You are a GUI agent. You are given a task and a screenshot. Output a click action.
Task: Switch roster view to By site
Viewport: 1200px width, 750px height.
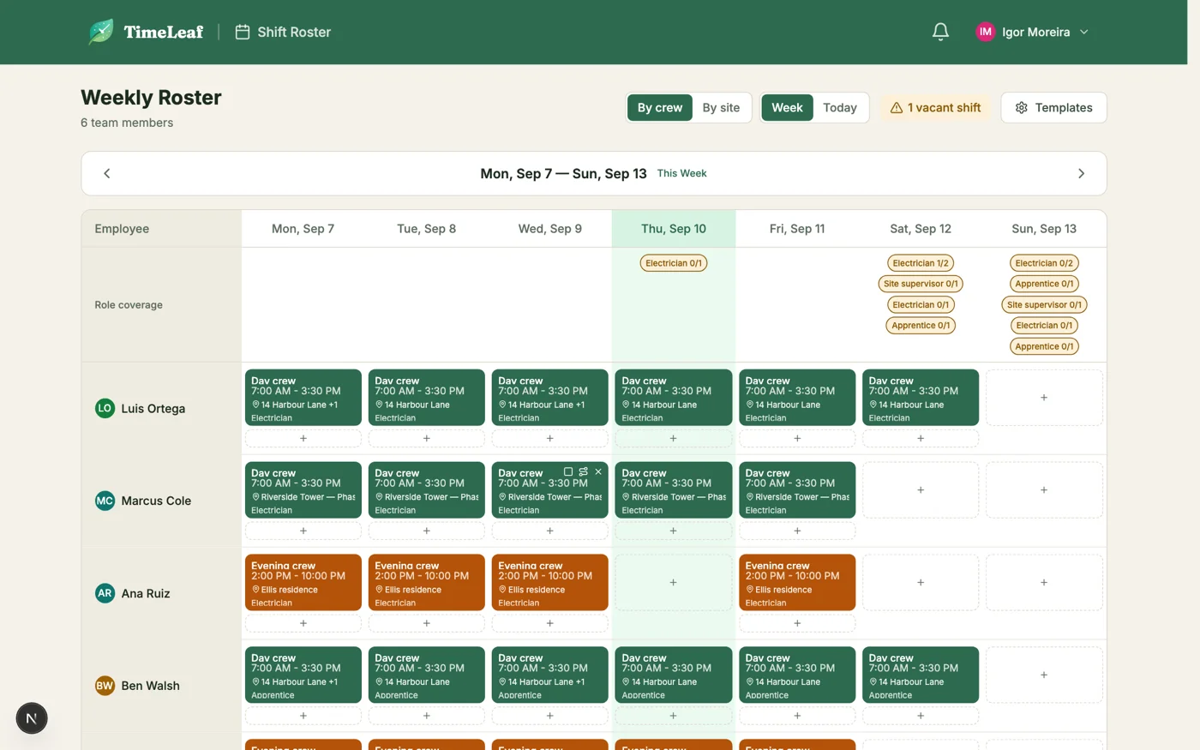pos(721,107)
